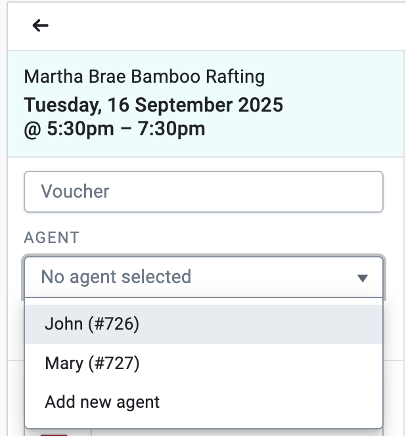Screen dimensions: 406x436
Task: Click the highlighted John row in dropdown
Action: pyautogui.click(x=263, y=324)
